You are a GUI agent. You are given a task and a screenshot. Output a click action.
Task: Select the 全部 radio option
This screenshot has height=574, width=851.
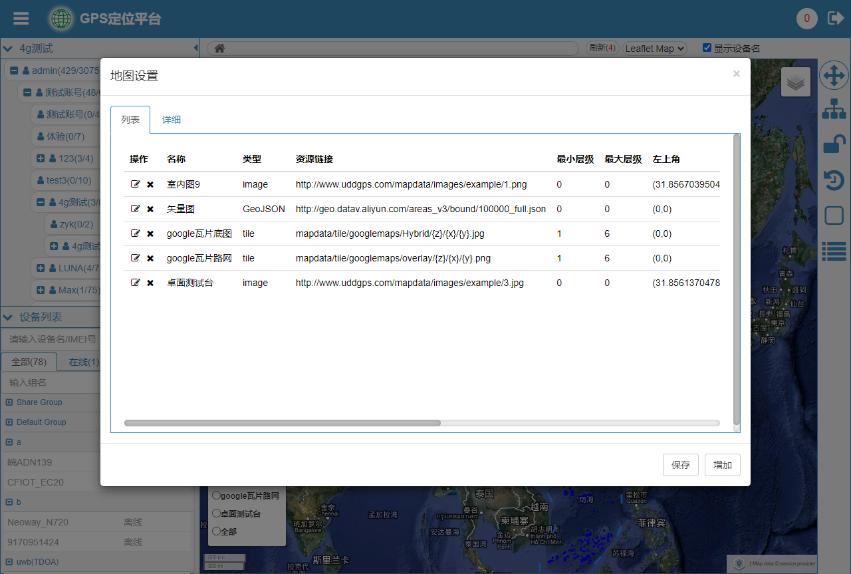point(216,531)
